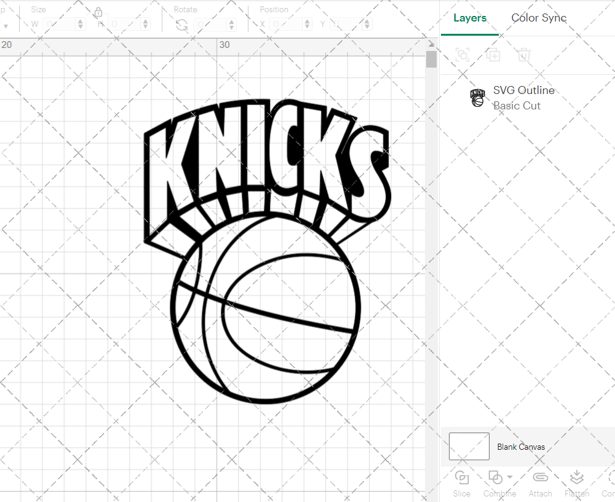This screenshot has width=615, height=502.
Task: Select the SVG Outline layer thumbnail
Action: pyautogui.click(x=477, y=98)
